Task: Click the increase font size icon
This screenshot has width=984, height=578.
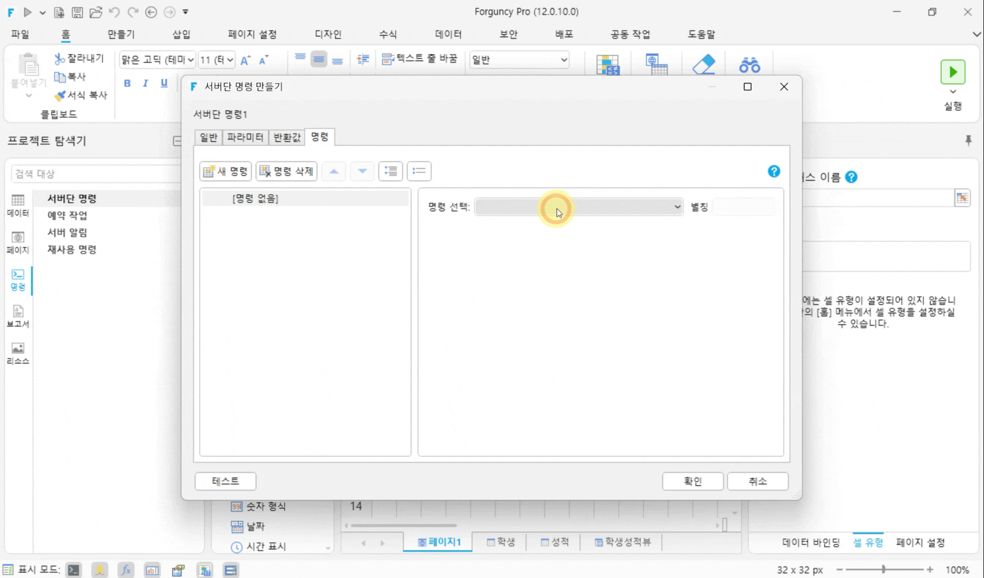Action: pyautogui.click(x=245, y=60)
